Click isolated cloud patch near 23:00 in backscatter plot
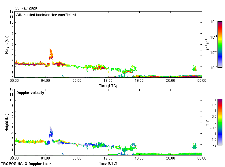Viewport: 225px width, 167px height. point(194,68)
